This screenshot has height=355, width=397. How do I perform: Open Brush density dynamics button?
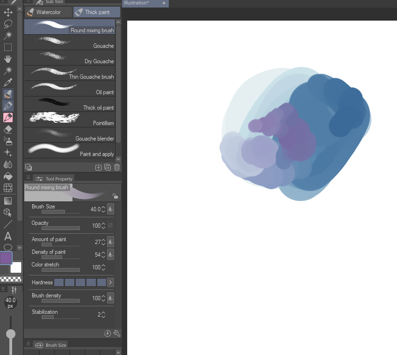[x=110, y=298]
